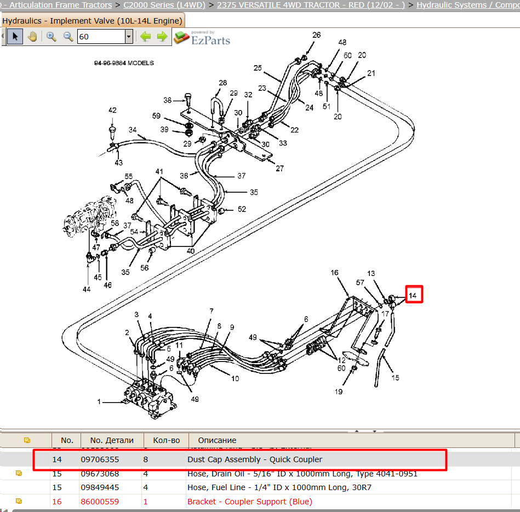Select the arrow pointer tool
Viewport: 520px width, 512px height.
tap(15, 37)
